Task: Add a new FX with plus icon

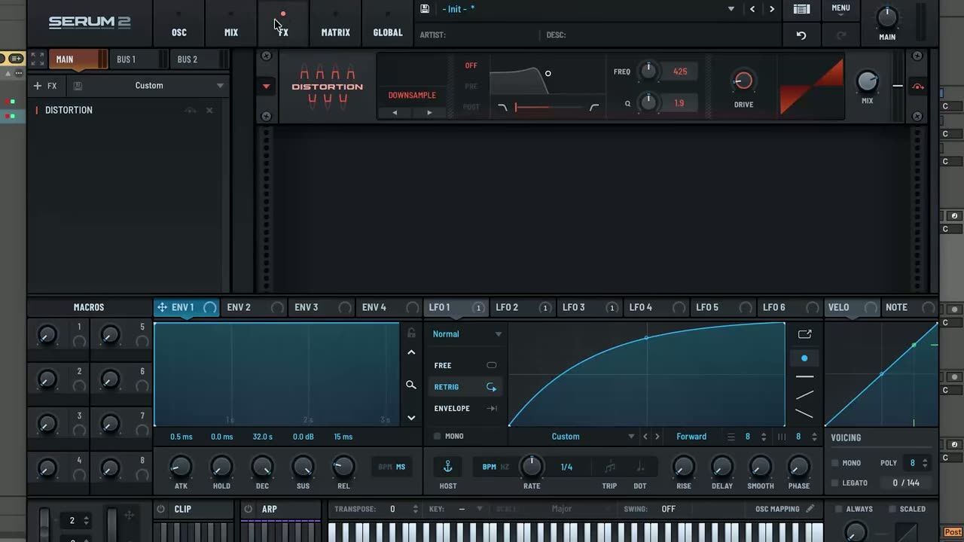Action: tap(38, 86)
